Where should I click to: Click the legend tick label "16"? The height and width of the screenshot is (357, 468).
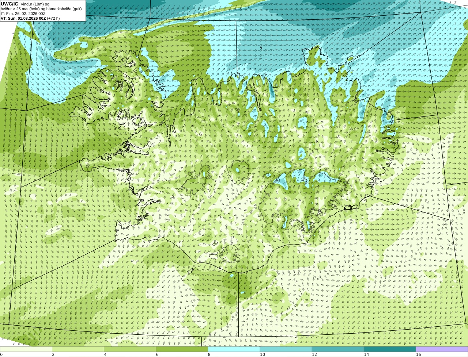[418, 354]
